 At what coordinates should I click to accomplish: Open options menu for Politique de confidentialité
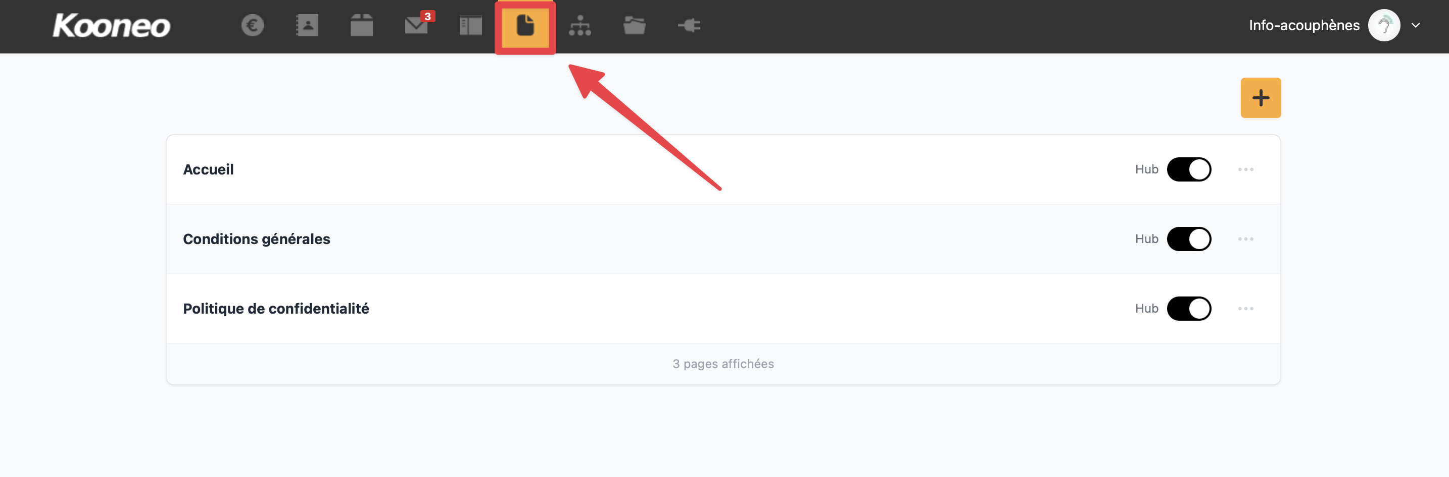coord(1246,309)
